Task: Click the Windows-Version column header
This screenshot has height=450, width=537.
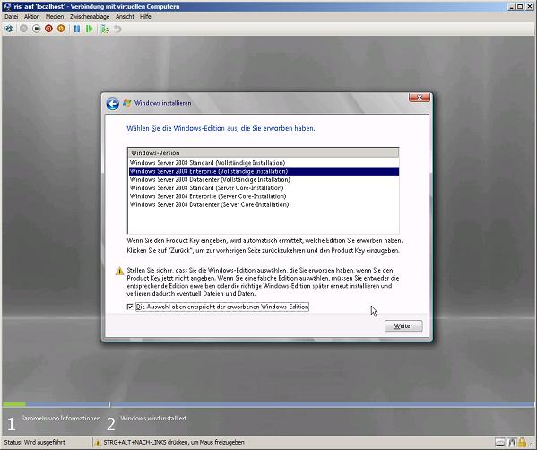Action: [264, 153]
